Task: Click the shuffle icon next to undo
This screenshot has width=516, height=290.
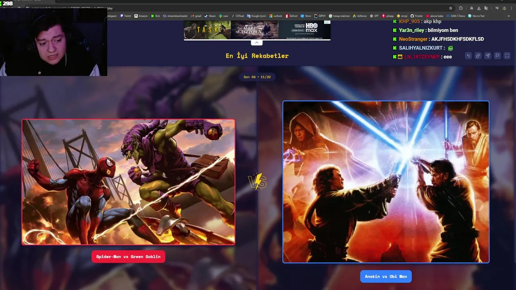Action: pyautogui.click(x=478, y=56)
